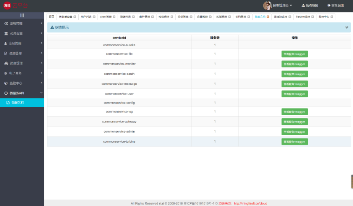Viewport: 353px width, 206px height.
Task: View swagger for commonservice-monitor
Action: (x=295, y=64)
